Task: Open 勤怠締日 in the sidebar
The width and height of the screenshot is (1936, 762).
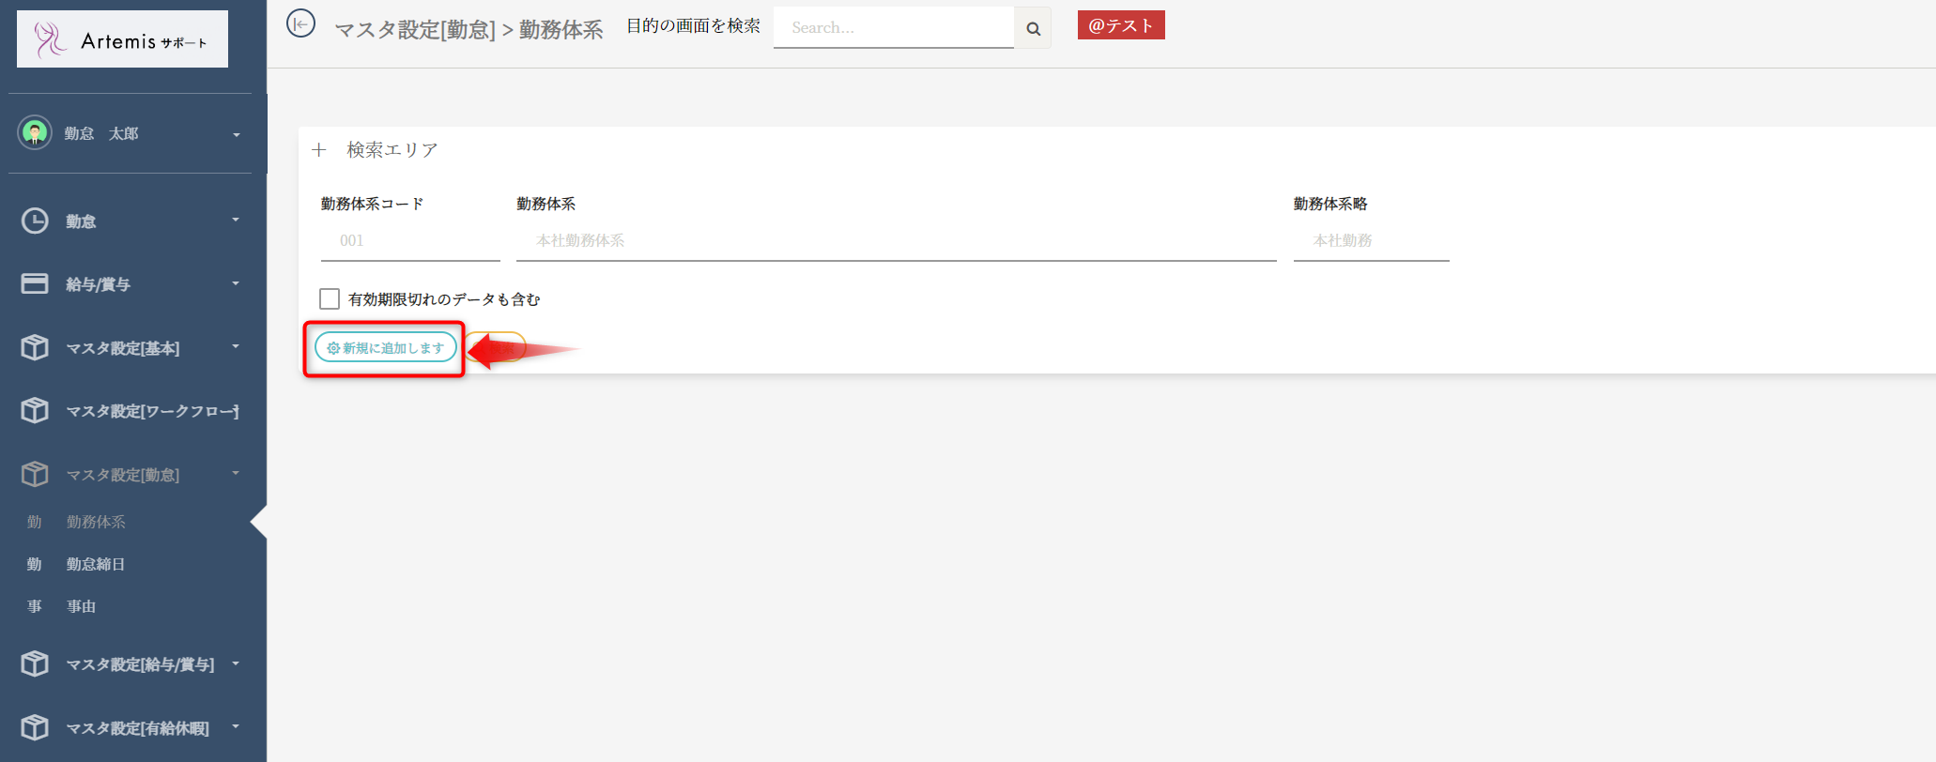Action: coord(95,564)
